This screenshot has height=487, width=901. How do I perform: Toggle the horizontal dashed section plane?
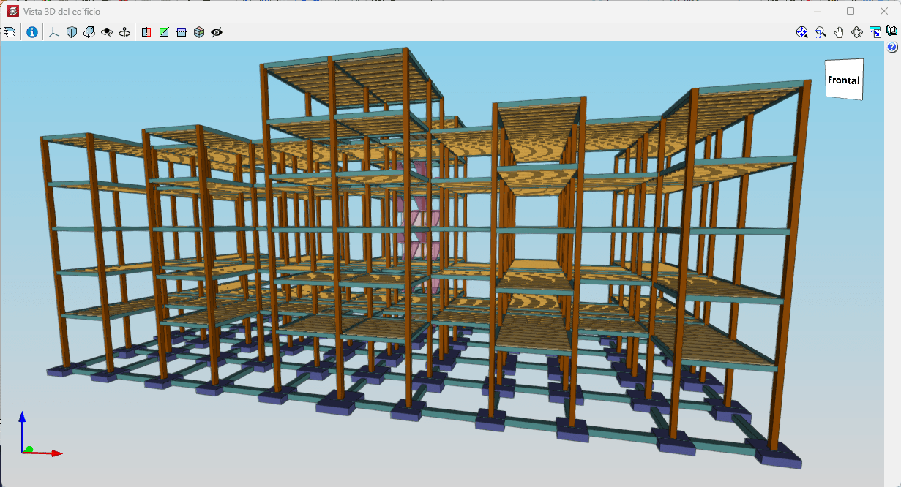(182, 32)
